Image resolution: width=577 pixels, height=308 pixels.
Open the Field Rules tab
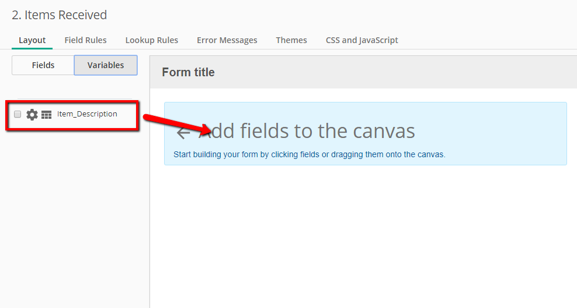coord(85,40)
